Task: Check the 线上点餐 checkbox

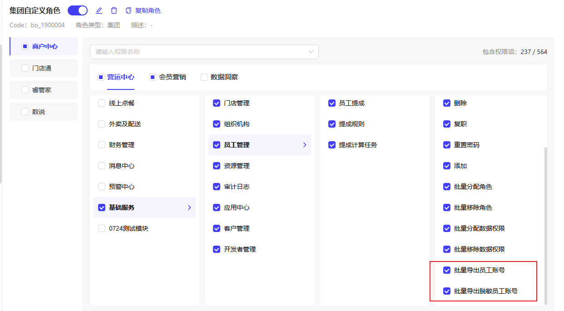Action: click(102, 103)
